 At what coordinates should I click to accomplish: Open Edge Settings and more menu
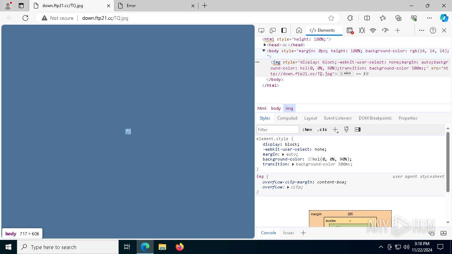click(x=429, y=18)
